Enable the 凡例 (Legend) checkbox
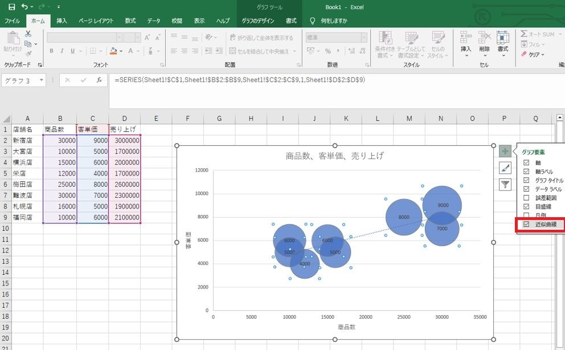565x350 pixels. (526, 215)
